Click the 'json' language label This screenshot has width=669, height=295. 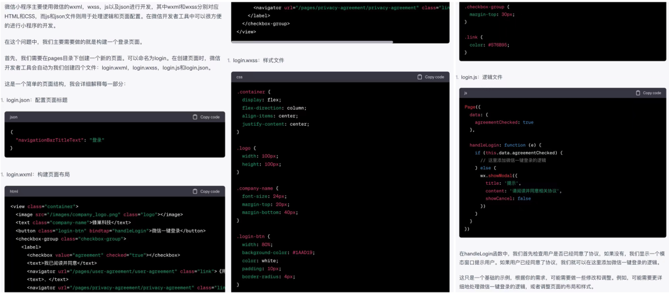[x=14, y=117]
